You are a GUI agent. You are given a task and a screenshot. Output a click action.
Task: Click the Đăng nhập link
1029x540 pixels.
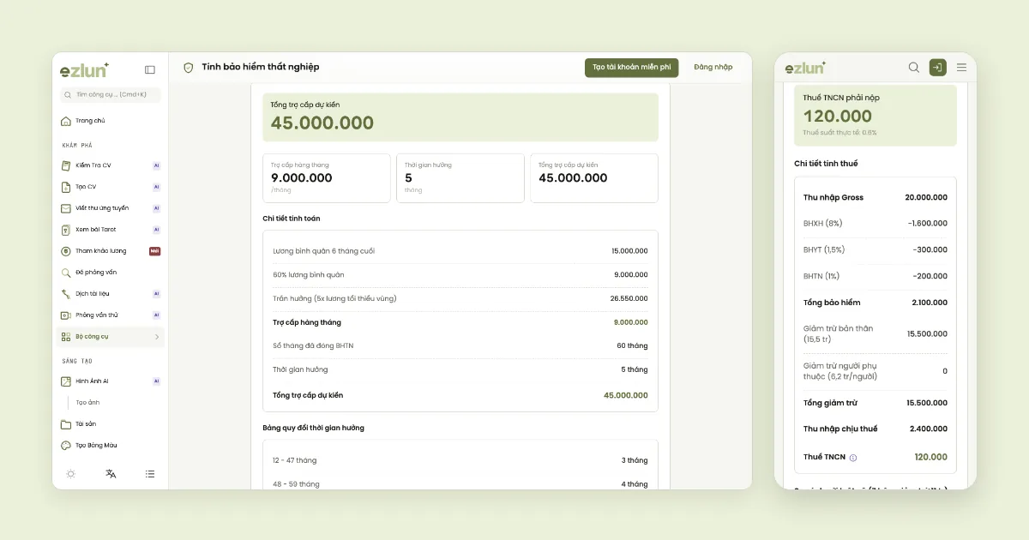click(x=713, y=68)
